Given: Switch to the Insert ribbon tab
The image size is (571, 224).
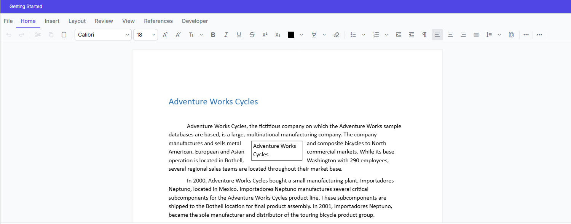Looking at the screenshot, I should click(52, 21).
